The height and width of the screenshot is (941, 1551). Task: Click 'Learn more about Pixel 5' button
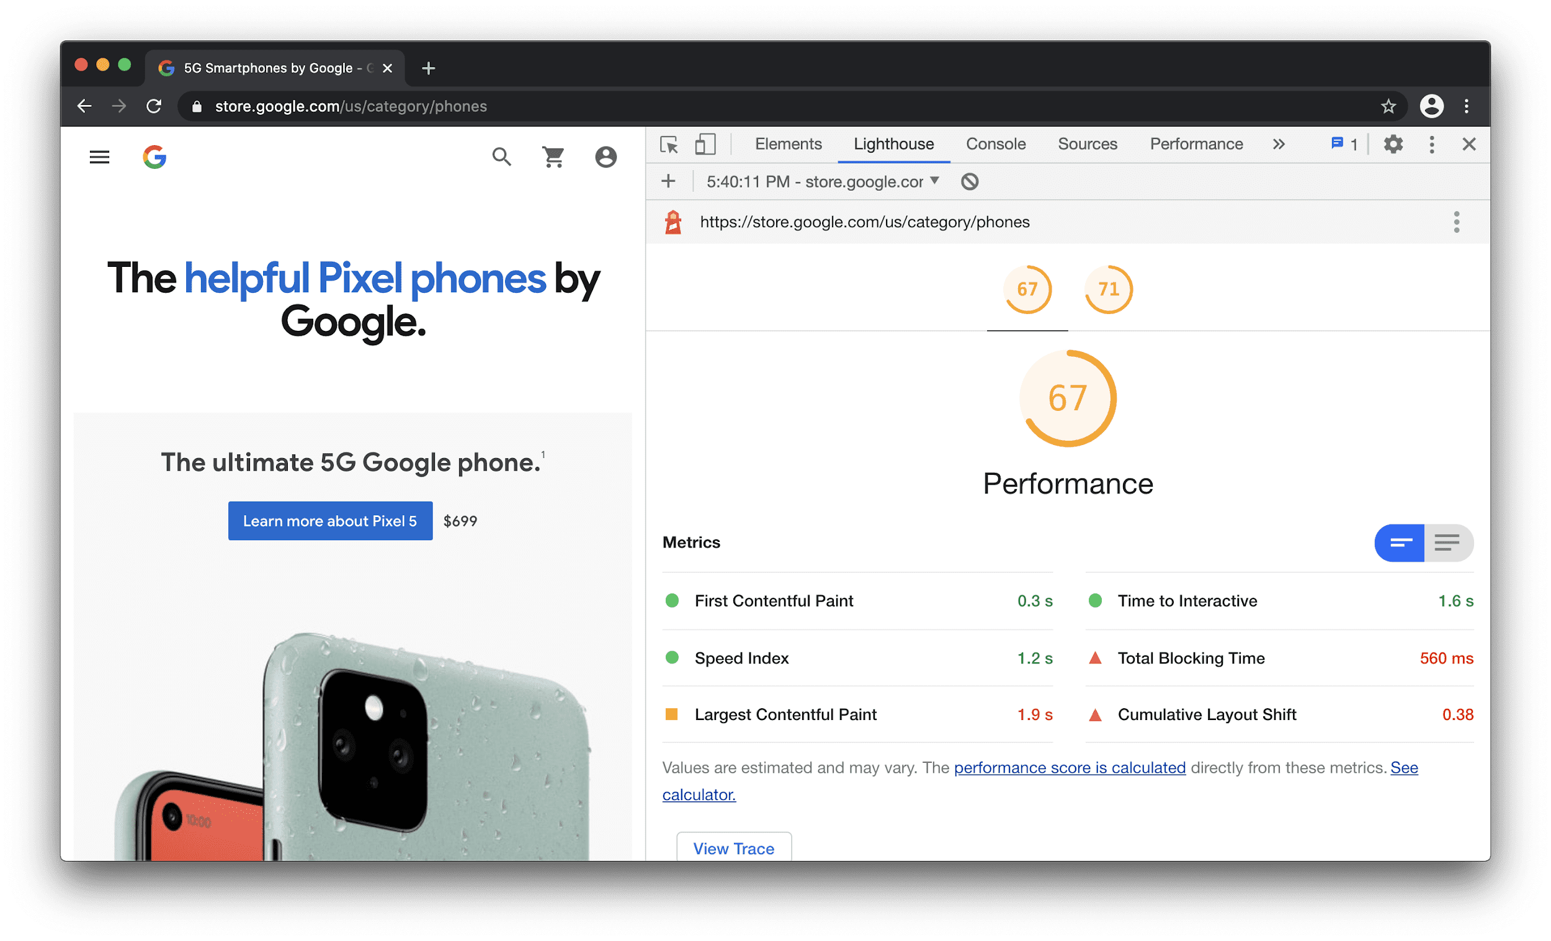330,521
